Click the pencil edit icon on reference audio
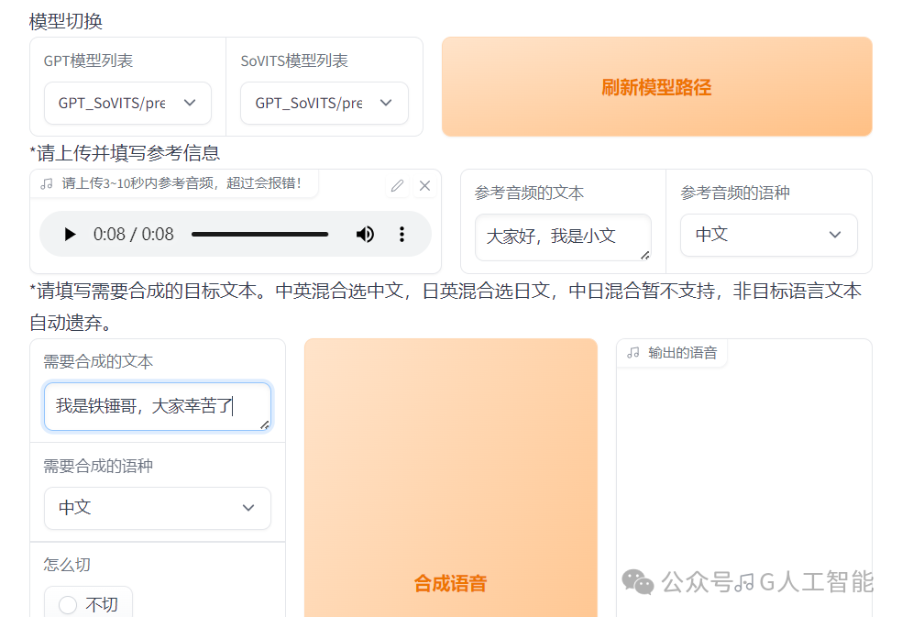 point(398,185)
